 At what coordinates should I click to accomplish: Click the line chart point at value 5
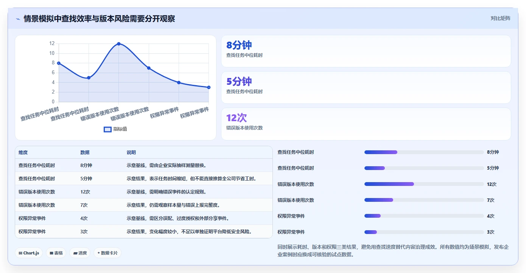89,78
